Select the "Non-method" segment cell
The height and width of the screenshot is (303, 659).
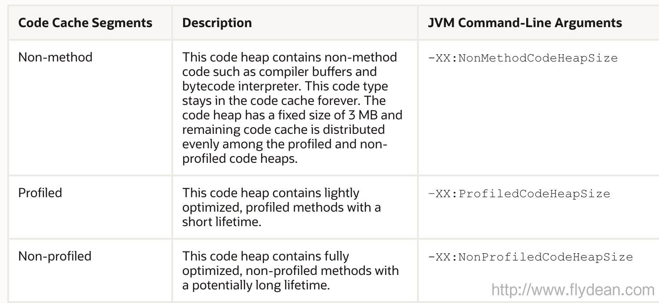pos(55,57)
